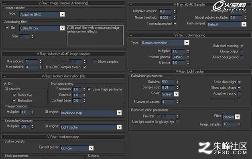The width and height of the screenshot is (252, 159).
Task: Collapse the rQMC Sampler rollout
Action: pyautogui.click(x=131, y=5)
